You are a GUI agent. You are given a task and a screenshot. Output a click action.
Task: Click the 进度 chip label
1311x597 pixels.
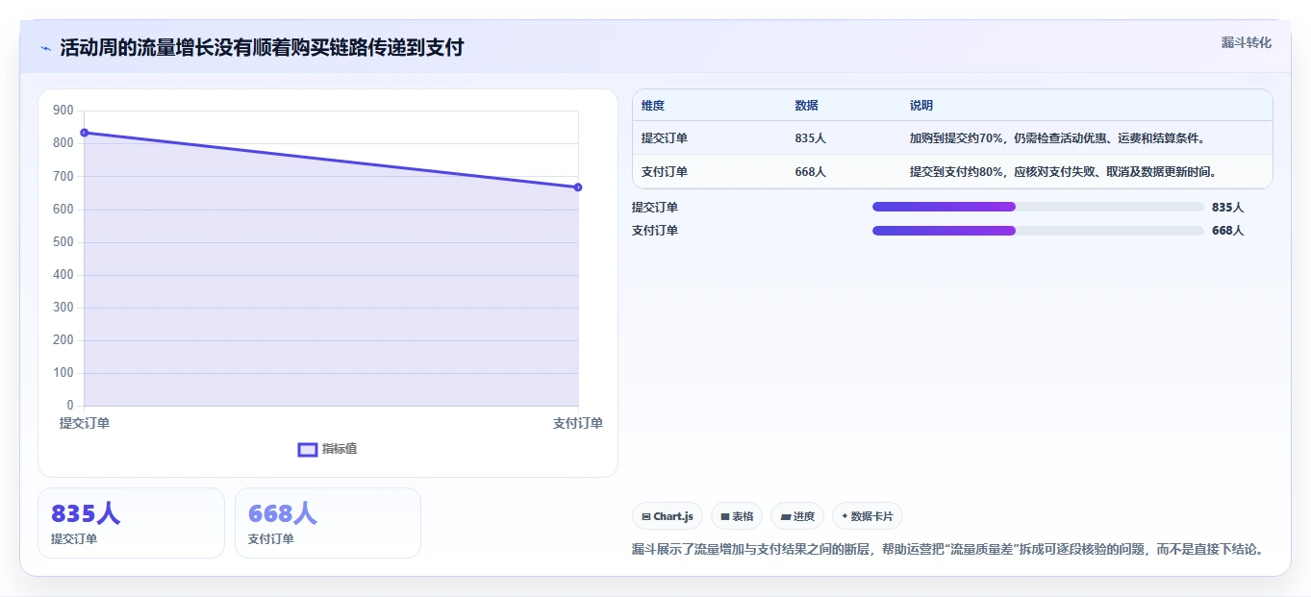[804, 516]
